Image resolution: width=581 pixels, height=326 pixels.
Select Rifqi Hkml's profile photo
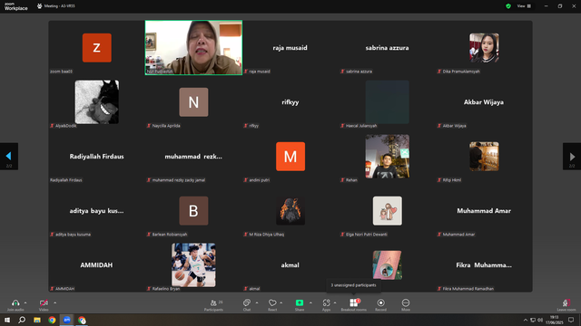pyautogui.click(x=484, y=157)
